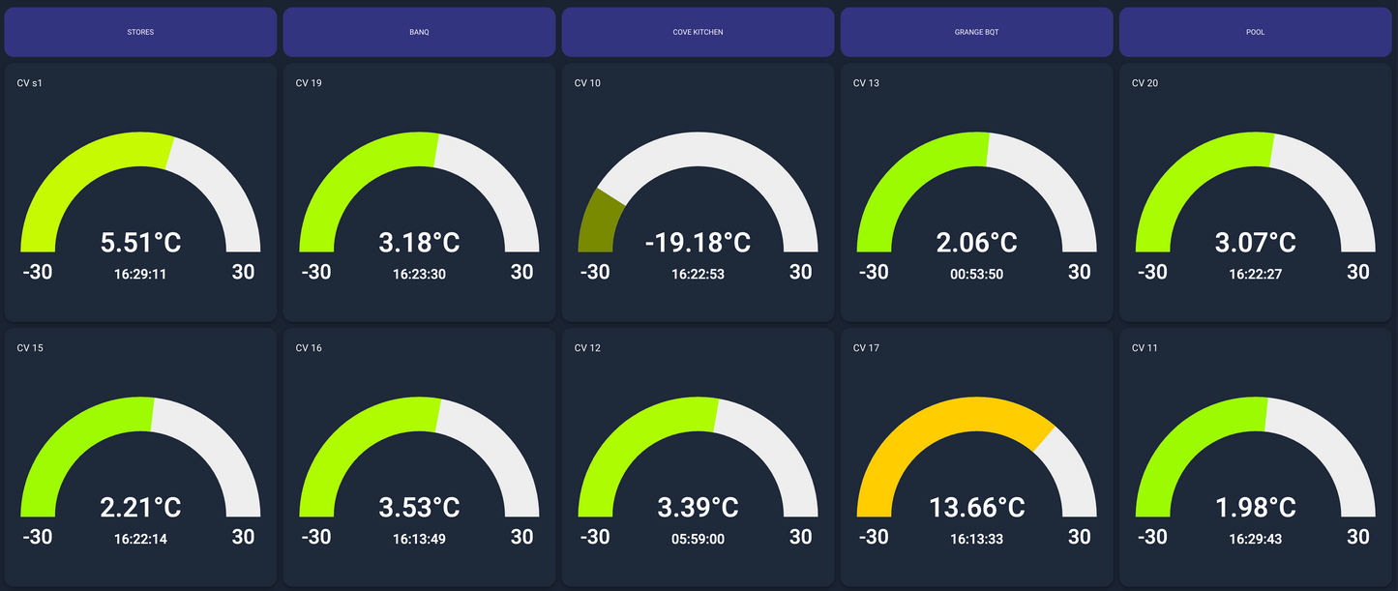
Task: Switch to the COVE KITCHEN section
Action: [698, 32]
